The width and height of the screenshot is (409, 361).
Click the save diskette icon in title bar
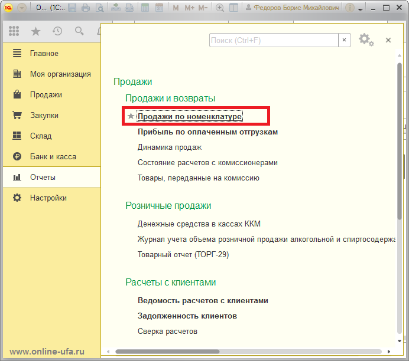pos(72,8)
